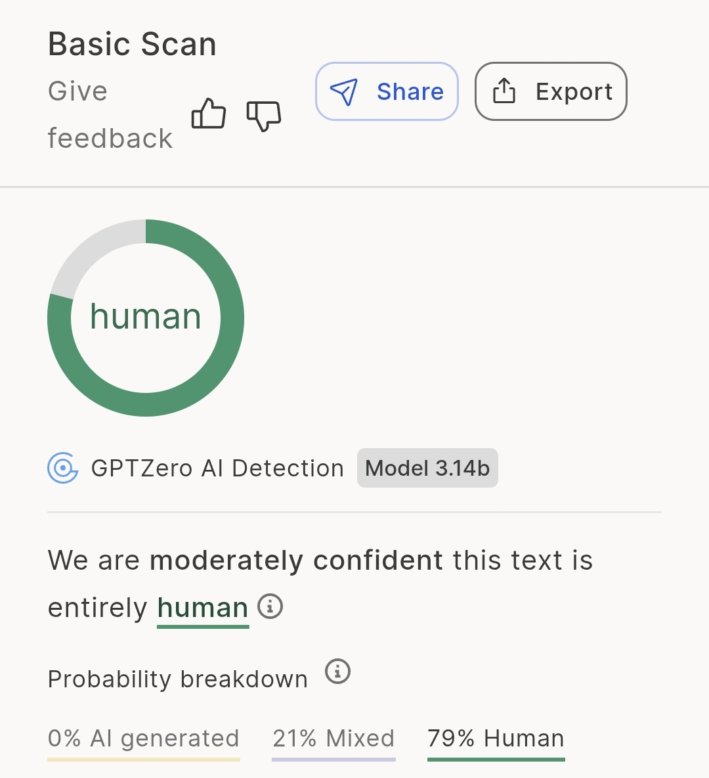Click the GPTZero logo icon

[x=63, y=468]
